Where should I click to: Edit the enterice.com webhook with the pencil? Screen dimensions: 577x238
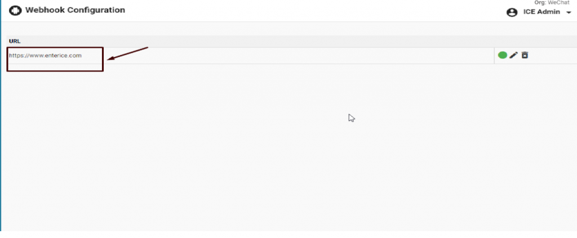click(513, 55)
